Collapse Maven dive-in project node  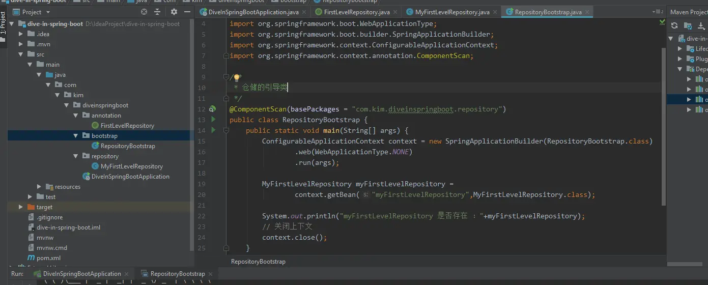point(671,39)
